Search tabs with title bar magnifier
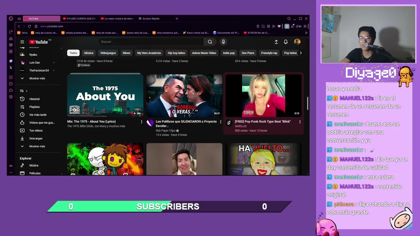420x236 pixels. 289,19
